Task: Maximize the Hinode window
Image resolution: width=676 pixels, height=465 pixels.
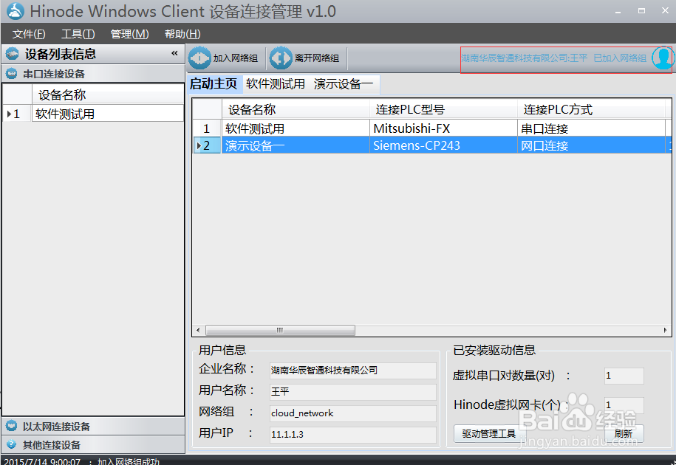Action: click(x=641, y=11)
